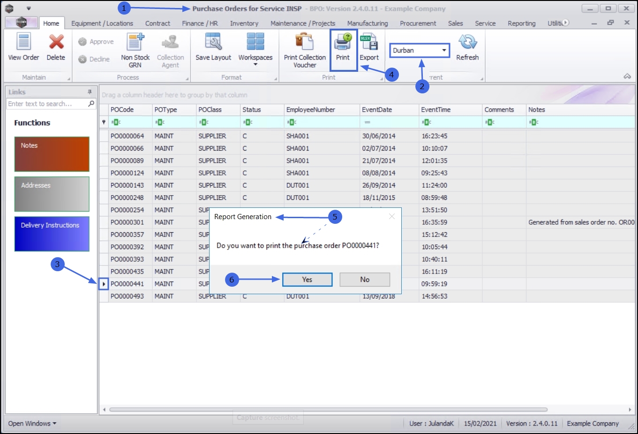Select the PO0000248 row
This screenshot has height=434, width=638.
(368, 198)
